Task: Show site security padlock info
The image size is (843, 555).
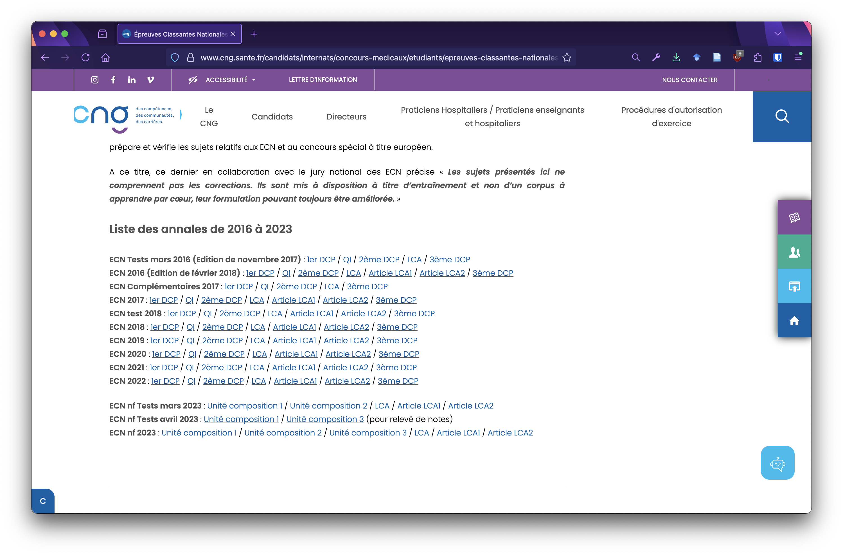Action: point(191,57)
